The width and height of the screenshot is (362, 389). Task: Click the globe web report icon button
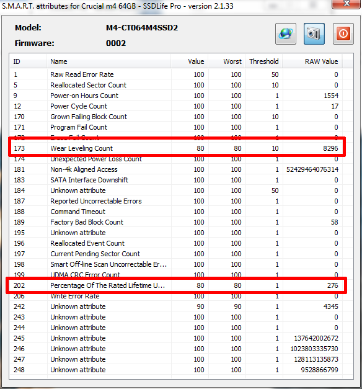pos(286,34)
